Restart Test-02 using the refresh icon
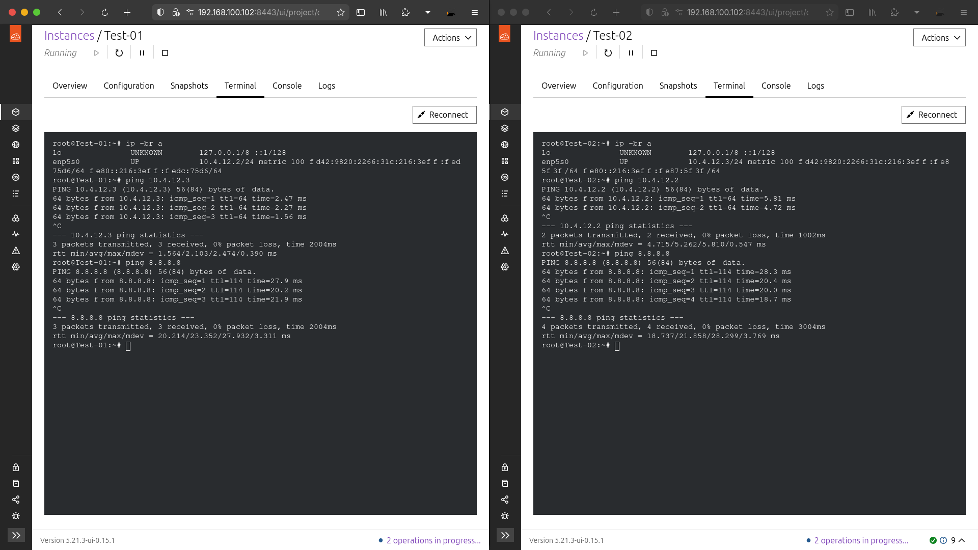978x550 pixels. coord(608,52)
